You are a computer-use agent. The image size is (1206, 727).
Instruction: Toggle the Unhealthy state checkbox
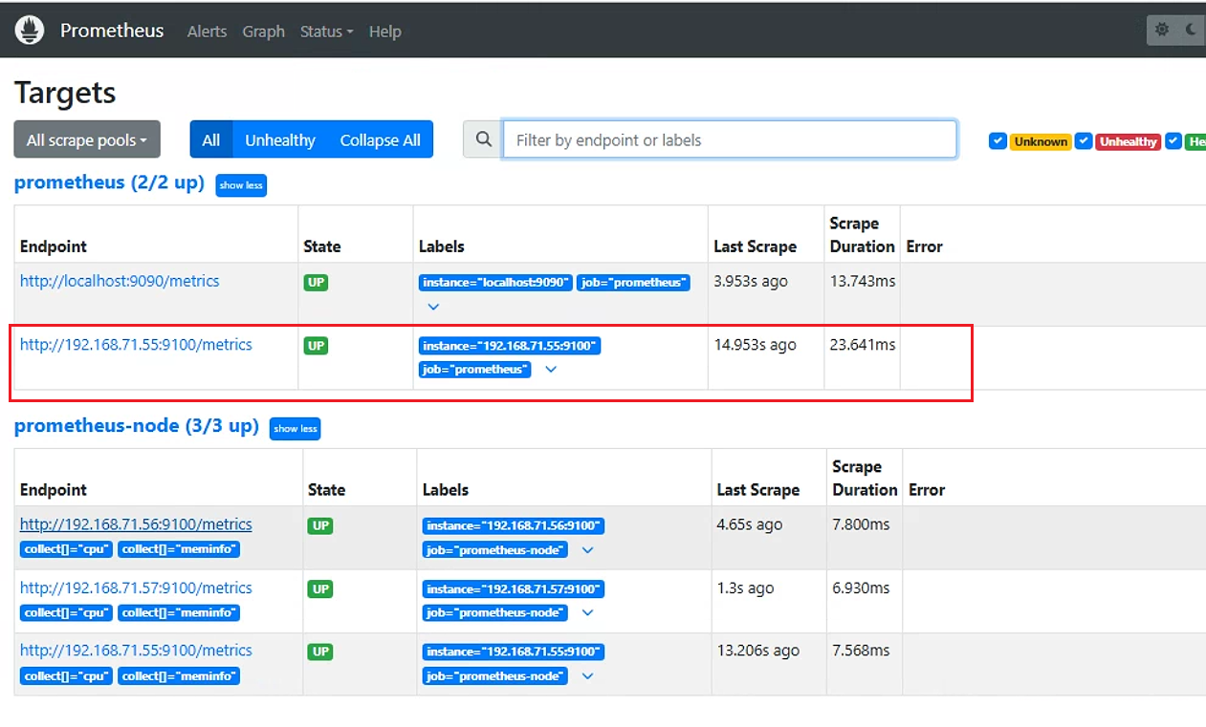1084,141
